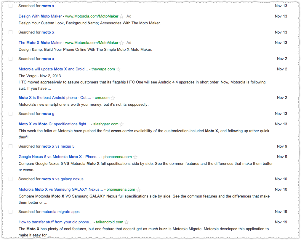Star The Moto X Moto Maker result

click(x=121, y=43)
